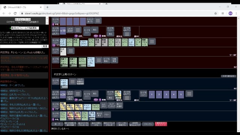Select the DMvault対戦テーブル browser tab
The width and height of the screenshot is (240, 135).
pyautogui.click(x=21, y=7)
